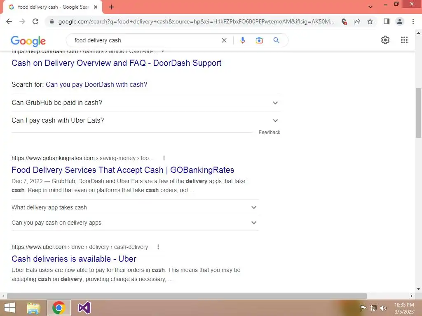The width and height of the screenshot is (422, 316).
Task: Click the gobankingrates.com URL breadcrumb
Action: [x=82, y=158]
